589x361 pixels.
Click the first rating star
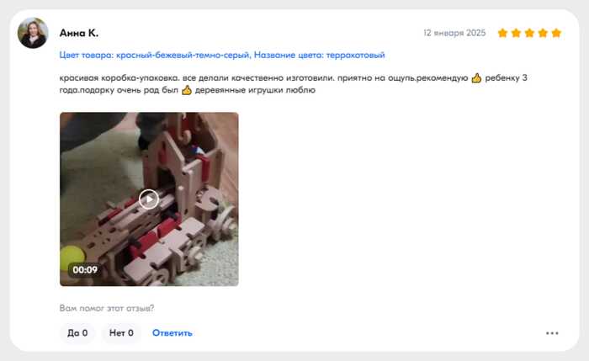pyautogui.click(x=502, y=33)
